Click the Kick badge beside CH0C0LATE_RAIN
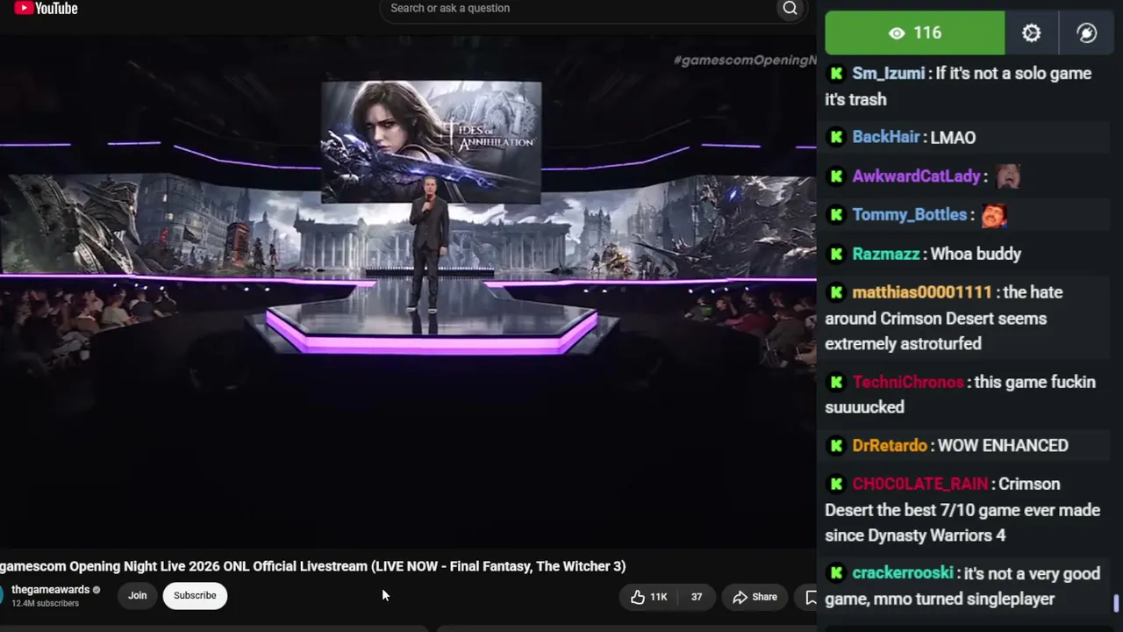This screenshot has height=632, width=1123. 836,484
